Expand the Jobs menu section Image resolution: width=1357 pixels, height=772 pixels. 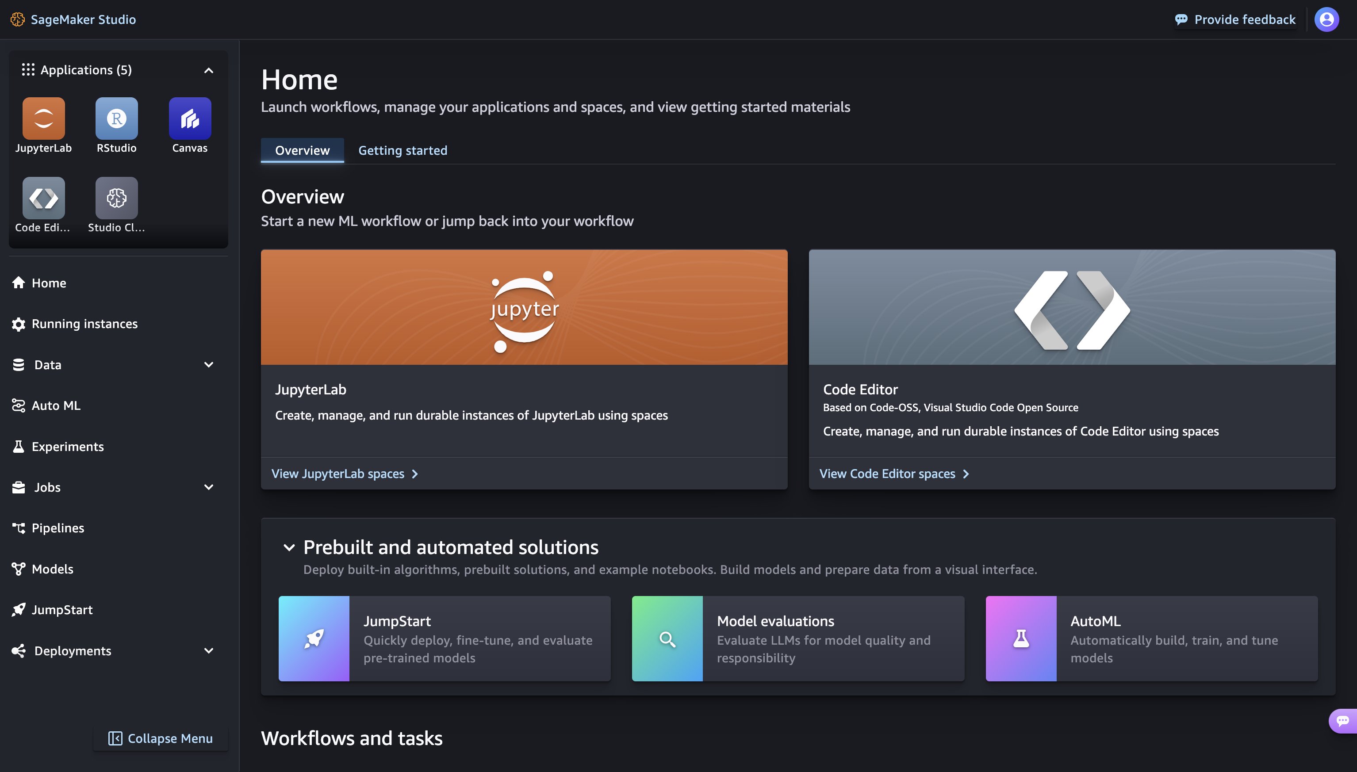[x=209, y=487]
